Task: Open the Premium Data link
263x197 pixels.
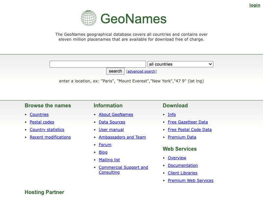Action: coord(182,137)
